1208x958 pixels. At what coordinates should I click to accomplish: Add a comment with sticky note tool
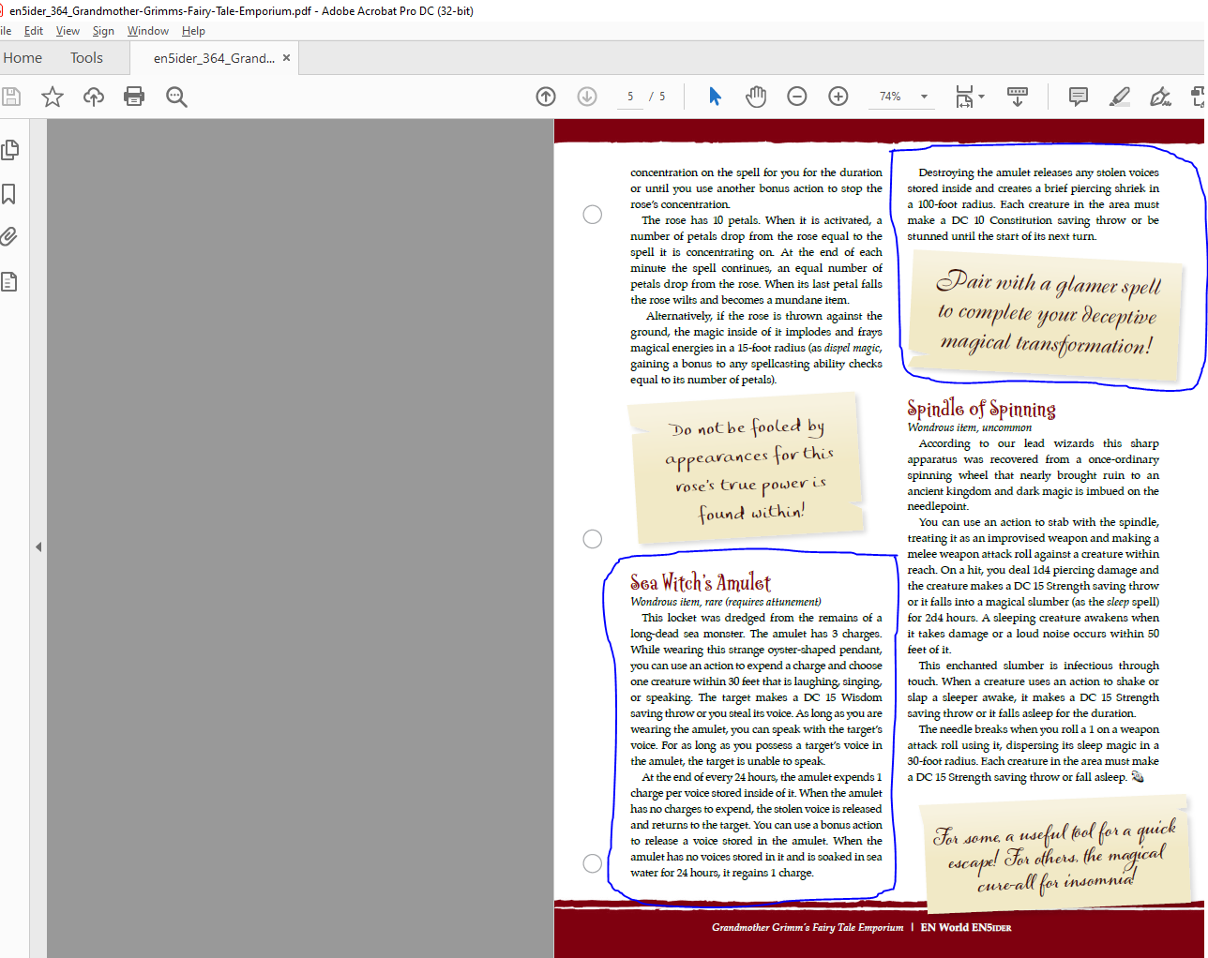tap(1079, 97)
